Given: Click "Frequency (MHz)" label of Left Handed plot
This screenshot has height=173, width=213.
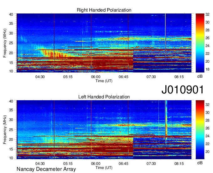Looking at the screenshot, I should pyautogui.click(x=5, y=130).
